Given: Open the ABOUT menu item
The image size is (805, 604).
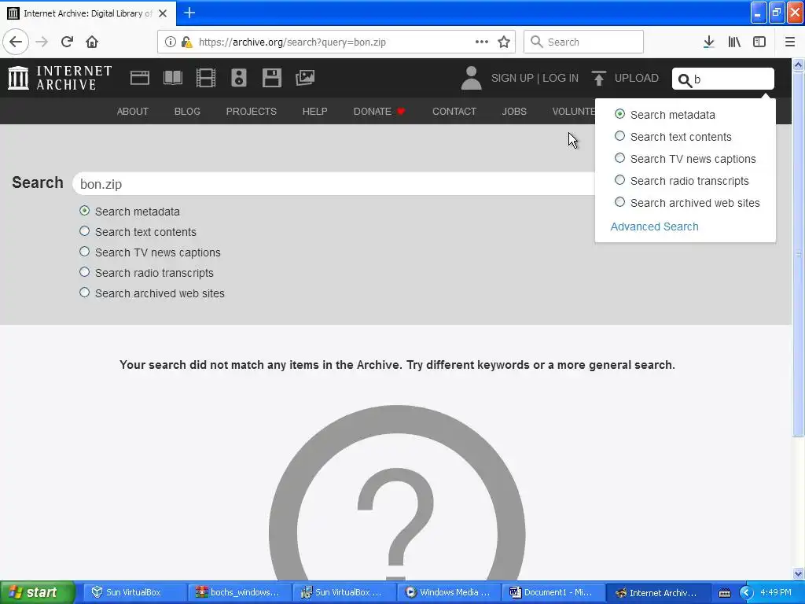Looking at the screenshot, I should coord(132,112).
